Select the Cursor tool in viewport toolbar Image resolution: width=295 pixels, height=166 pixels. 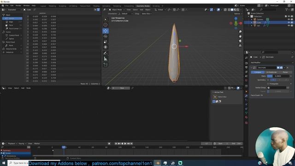click(106, 25)
